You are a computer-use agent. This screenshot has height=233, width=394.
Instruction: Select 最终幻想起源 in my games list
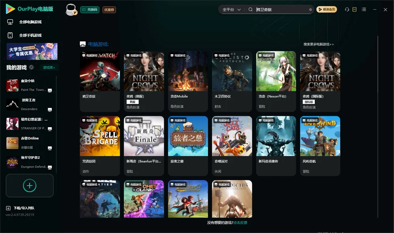point(30,124)
